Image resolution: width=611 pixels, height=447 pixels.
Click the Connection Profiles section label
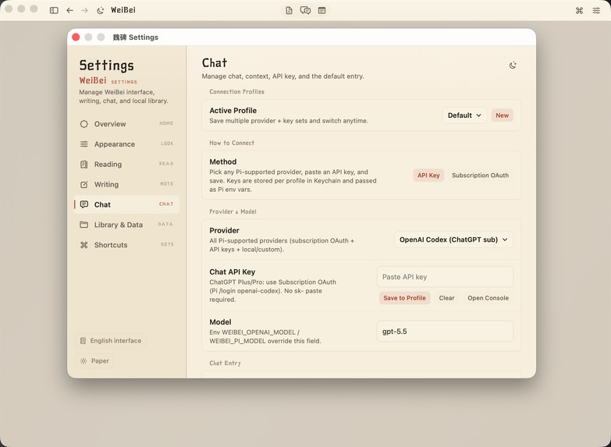237,91
